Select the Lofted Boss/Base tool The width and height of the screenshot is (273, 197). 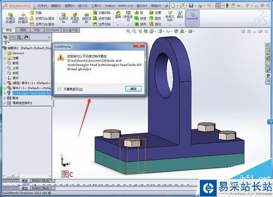(x=42, y=19)
